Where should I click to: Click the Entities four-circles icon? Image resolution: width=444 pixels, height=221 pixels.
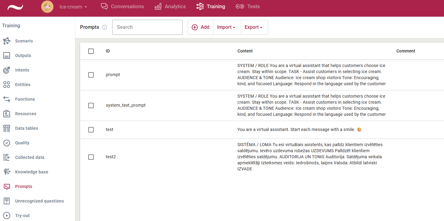click(7, 85)
